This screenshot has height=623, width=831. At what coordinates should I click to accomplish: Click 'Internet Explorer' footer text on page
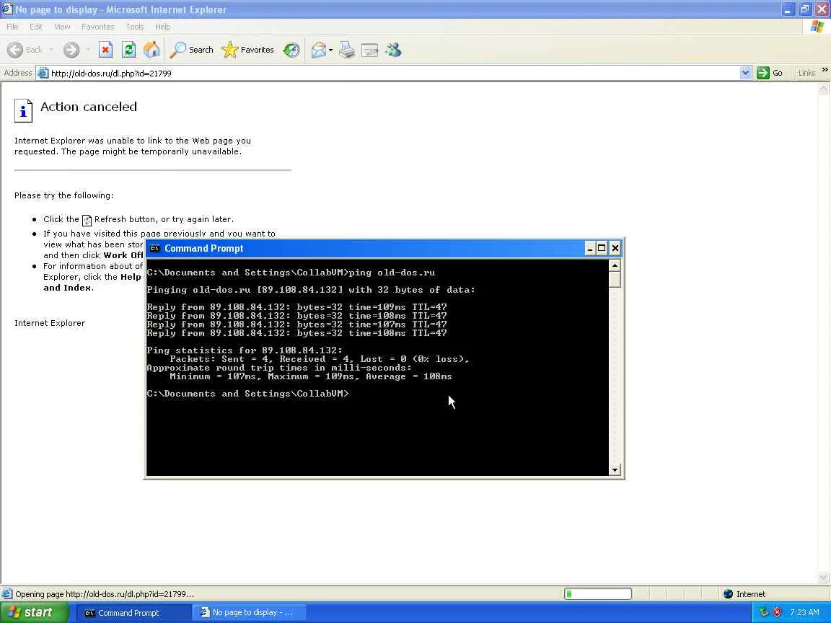tap(50, 323)
